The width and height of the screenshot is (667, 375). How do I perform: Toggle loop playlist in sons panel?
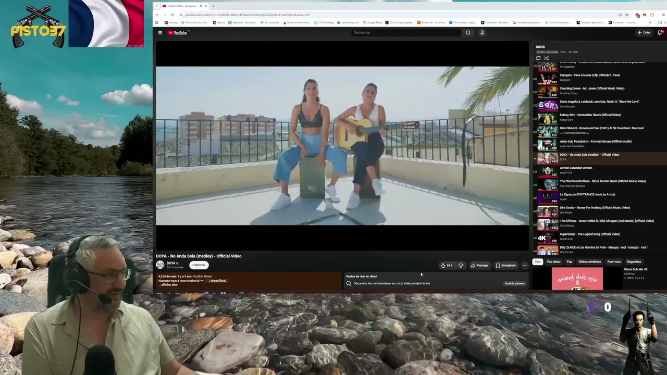point(538,58)
